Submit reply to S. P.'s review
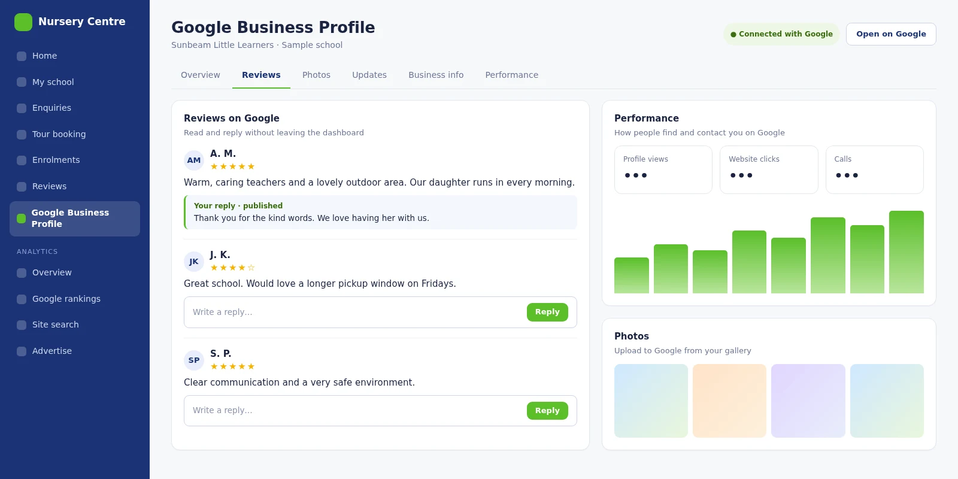Viewport: 958px width, 479px height. [547, 411]
